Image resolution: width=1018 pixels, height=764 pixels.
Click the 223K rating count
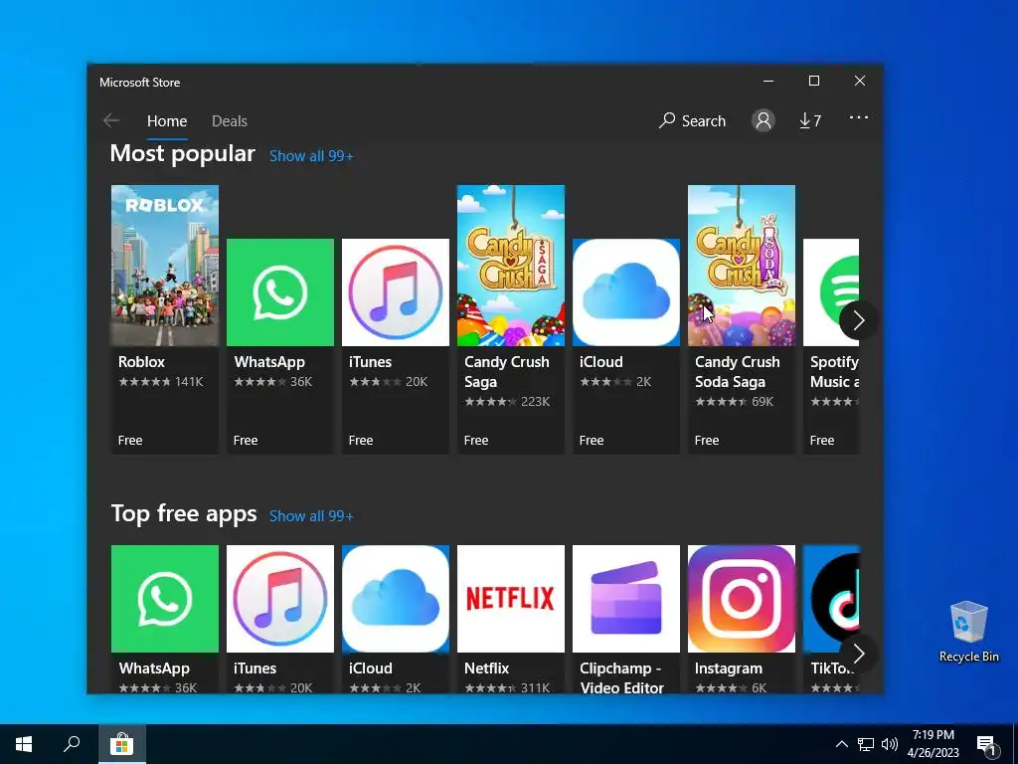[536, 402]
